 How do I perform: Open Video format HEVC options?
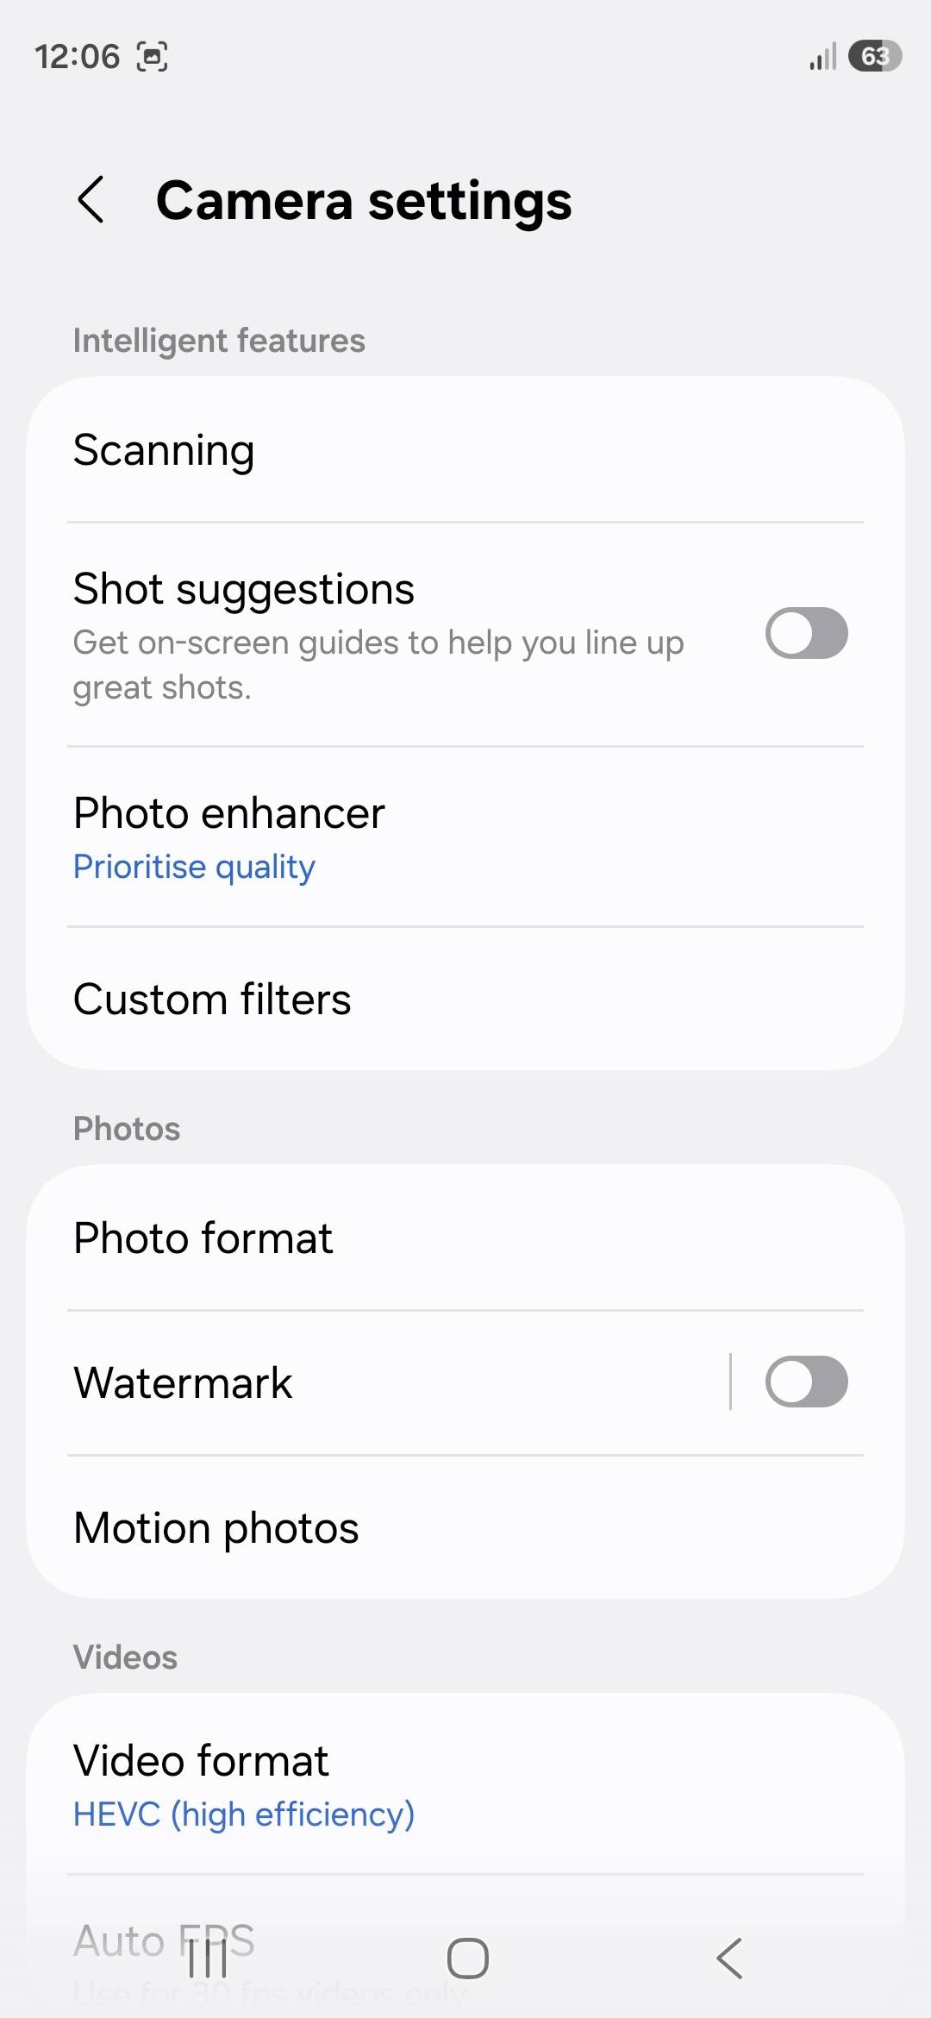point(465,1783)
